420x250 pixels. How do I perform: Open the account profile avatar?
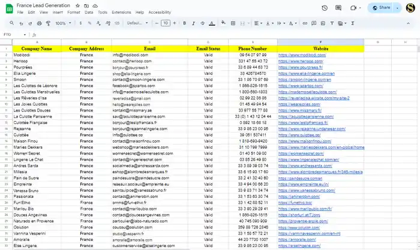[410, 8]
